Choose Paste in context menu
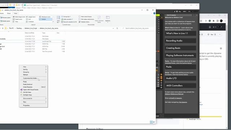 click(x=25, y=82)
